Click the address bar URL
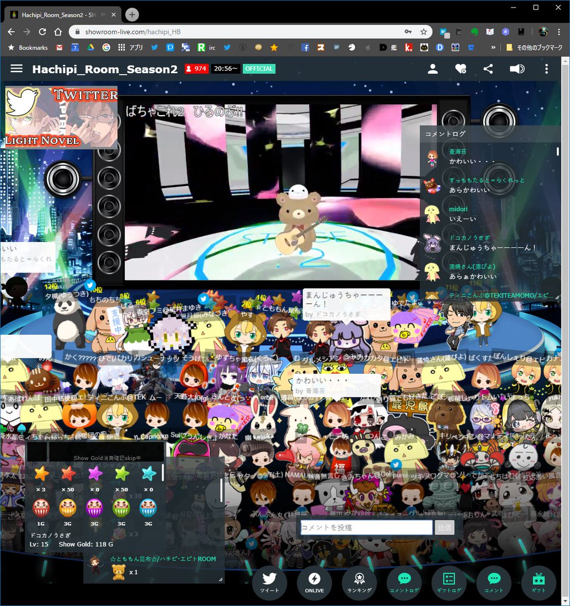Viewport: 570px width, 606px height. pos(133,32)
